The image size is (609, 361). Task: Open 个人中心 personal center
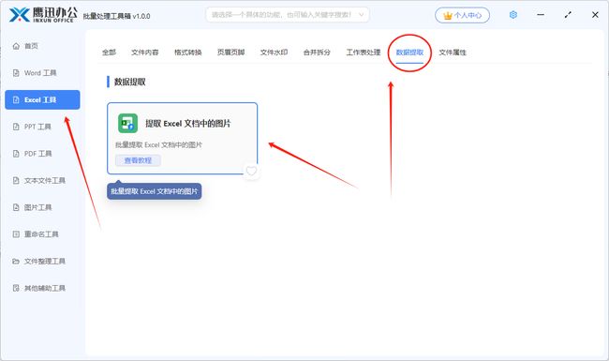click(x=462, y=15)
